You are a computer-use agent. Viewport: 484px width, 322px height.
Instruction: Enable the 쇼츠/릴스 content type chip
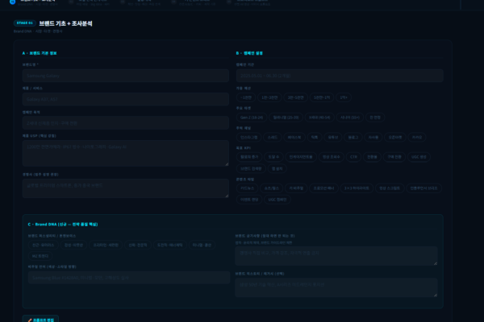(272, 188)
